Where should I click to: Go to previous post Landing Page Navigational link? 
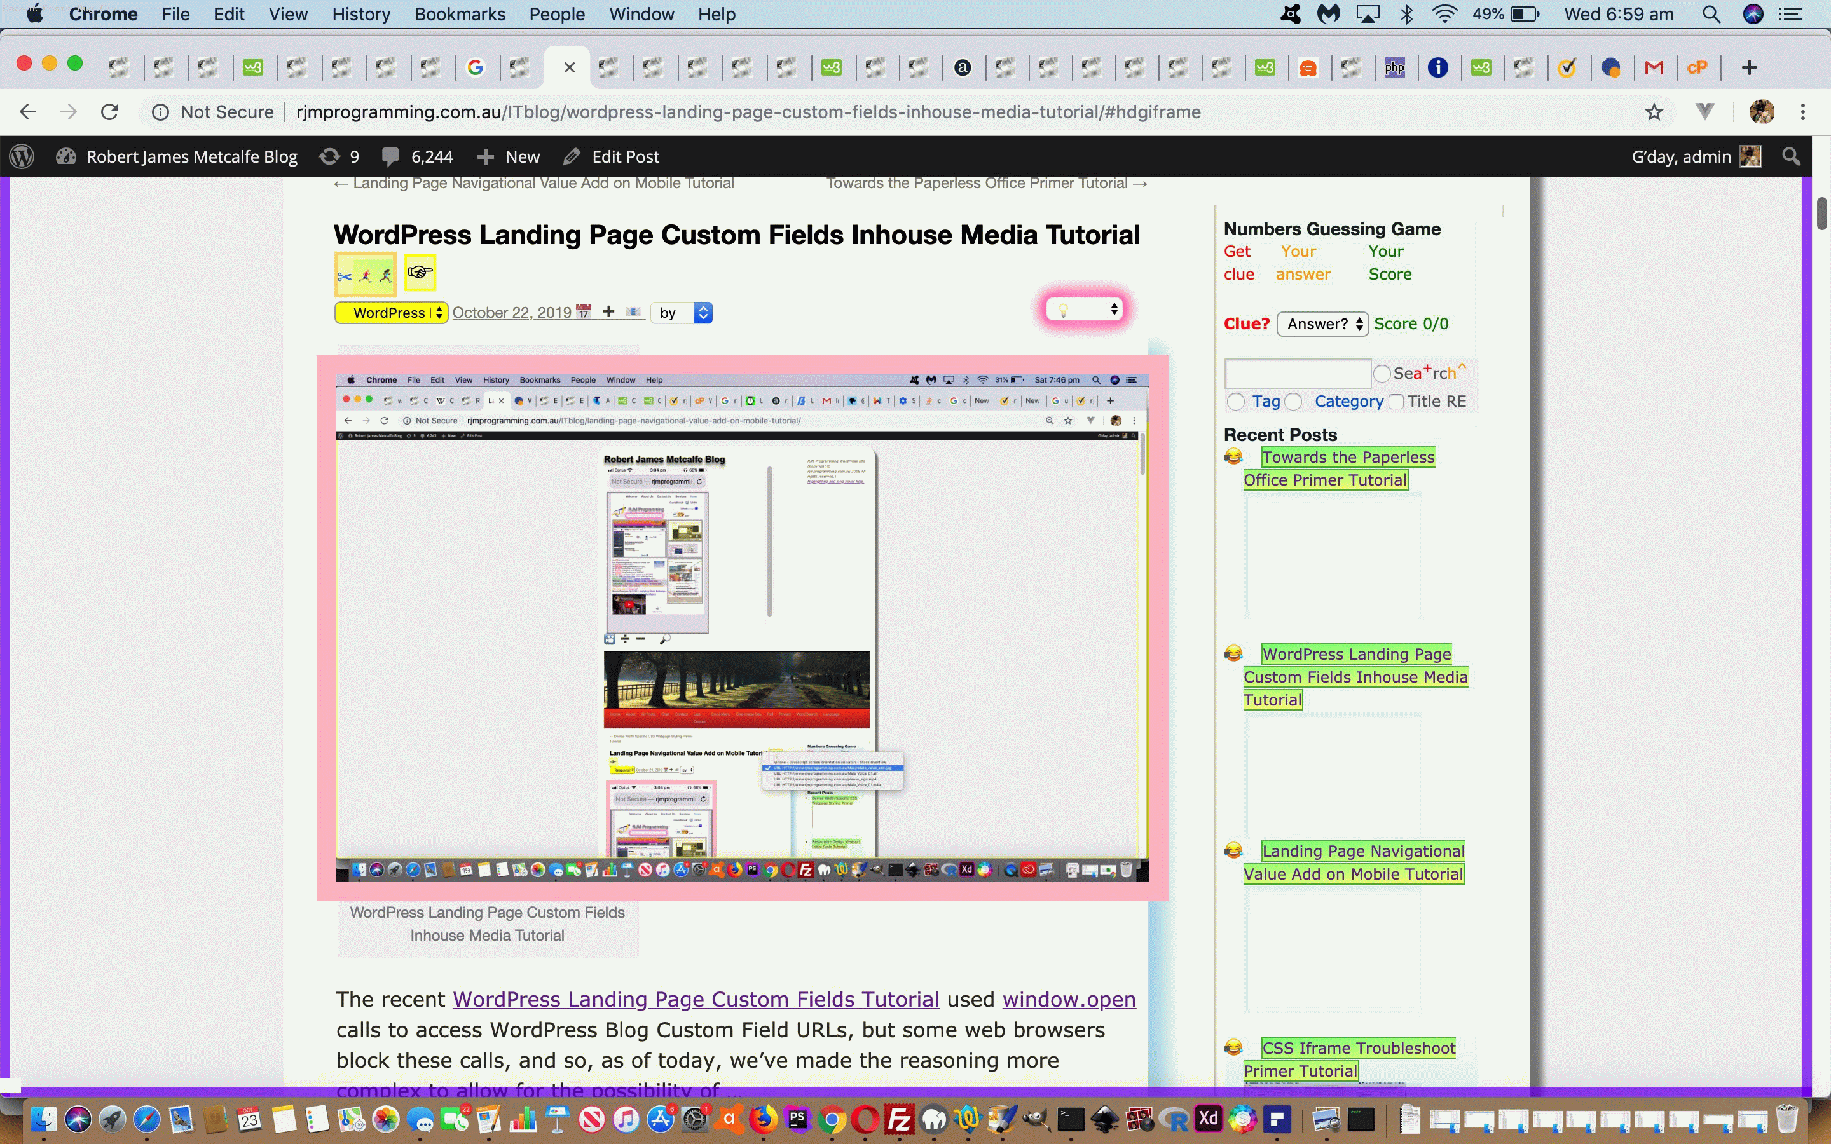(x=534, y=183)
